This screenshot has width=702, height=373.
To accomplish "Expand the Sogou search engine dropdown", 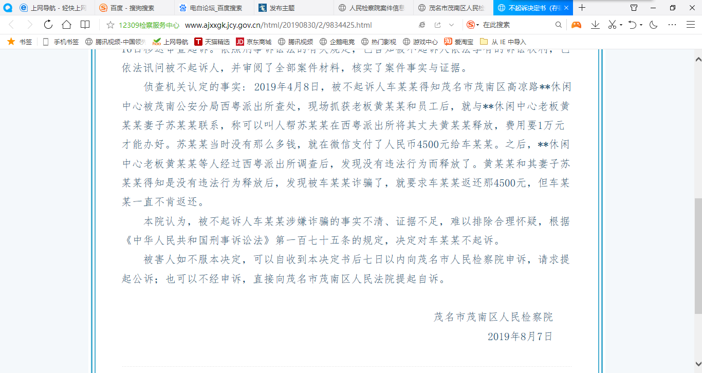I will [477, 25].
